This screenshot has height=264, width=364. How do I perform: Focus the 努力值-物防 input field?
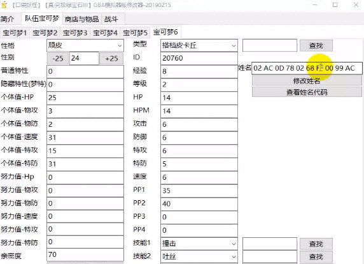85,203
